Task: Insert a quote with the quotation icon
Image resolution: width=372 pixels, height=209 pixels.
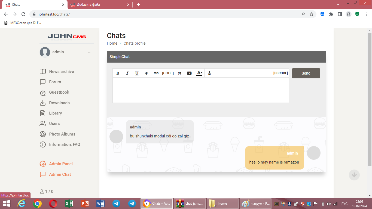Action: [x=180, y=73]
